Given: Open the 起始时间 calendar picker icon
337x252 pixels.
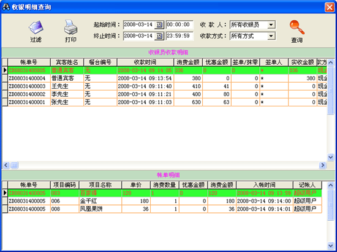Looking at the screenshot, I should pyautogui.click(x=159, y=25).
